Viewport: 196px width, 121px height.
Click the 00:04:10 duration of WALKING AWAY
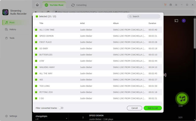tap(153, 67)
